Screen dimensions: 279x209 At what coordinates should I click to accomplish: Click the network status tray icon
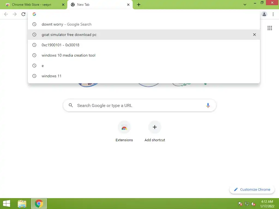[247, 204]
